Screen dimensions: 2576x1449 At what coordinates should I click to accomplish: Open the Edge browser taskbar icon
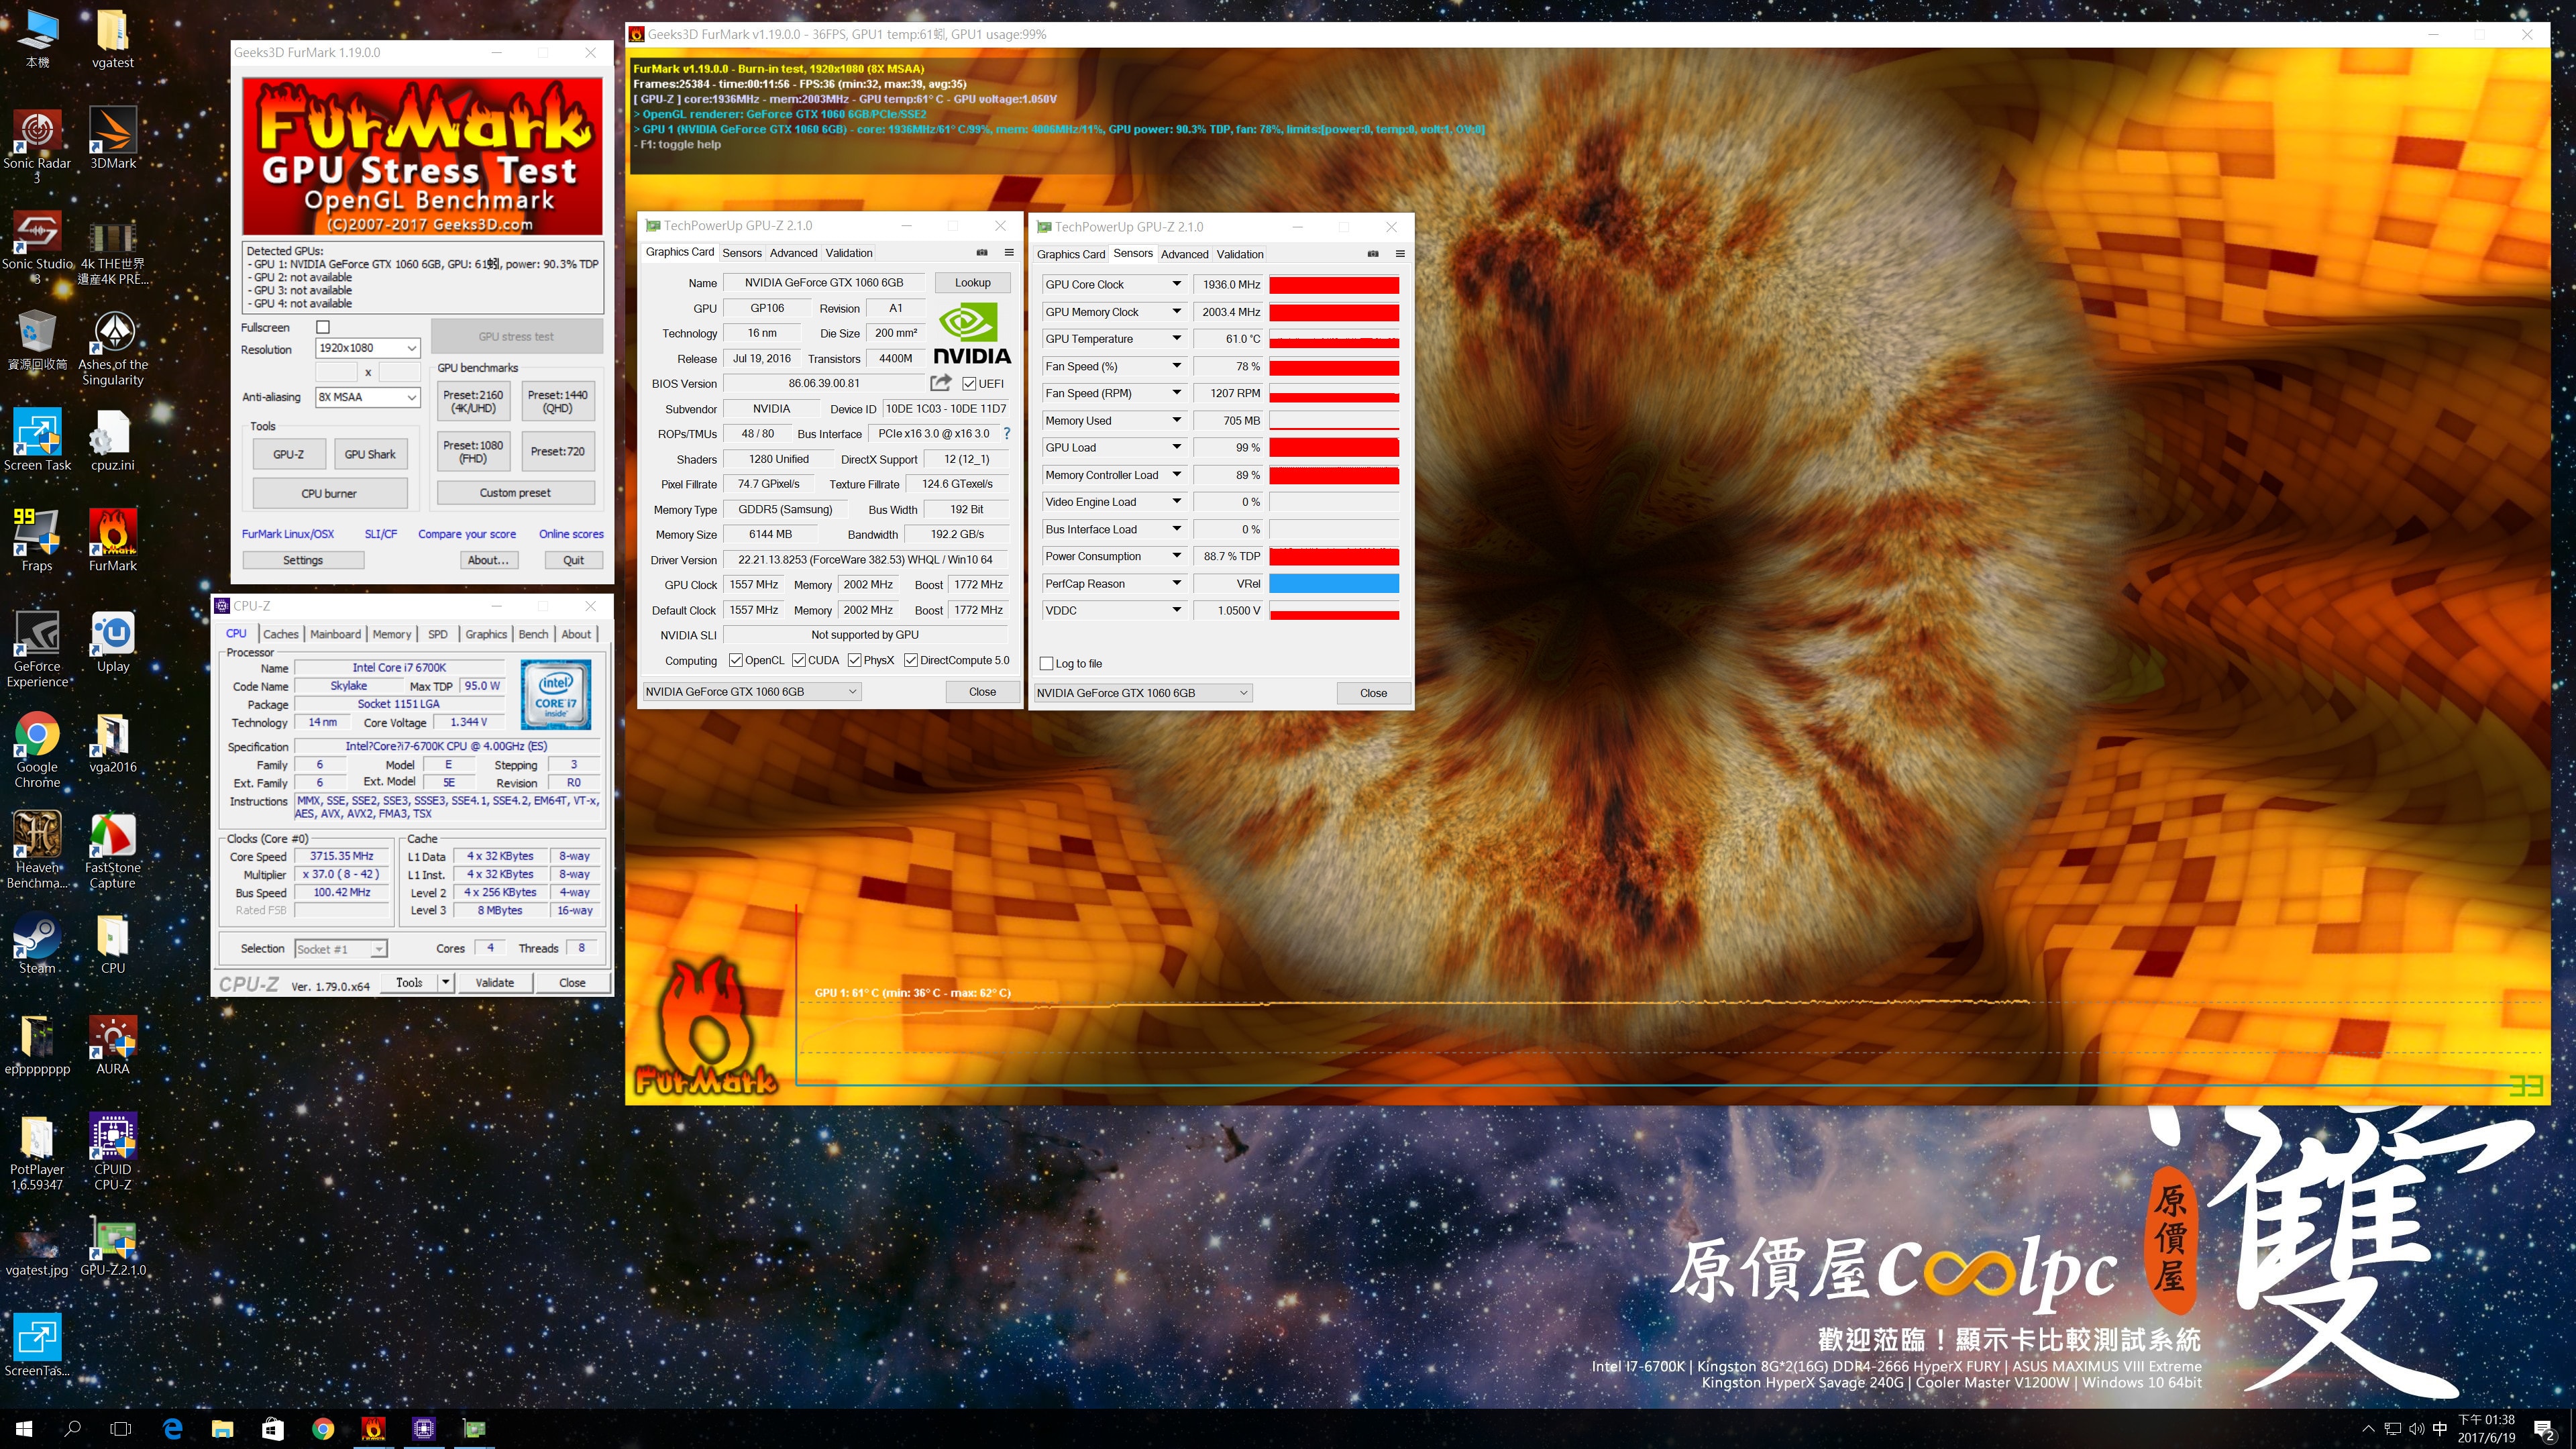[172, 1429]
